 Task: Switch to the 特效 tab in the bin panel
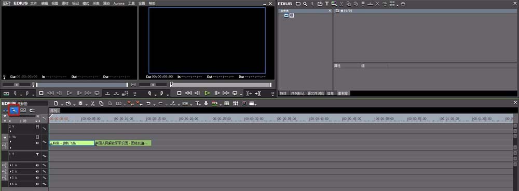(283, 93)
